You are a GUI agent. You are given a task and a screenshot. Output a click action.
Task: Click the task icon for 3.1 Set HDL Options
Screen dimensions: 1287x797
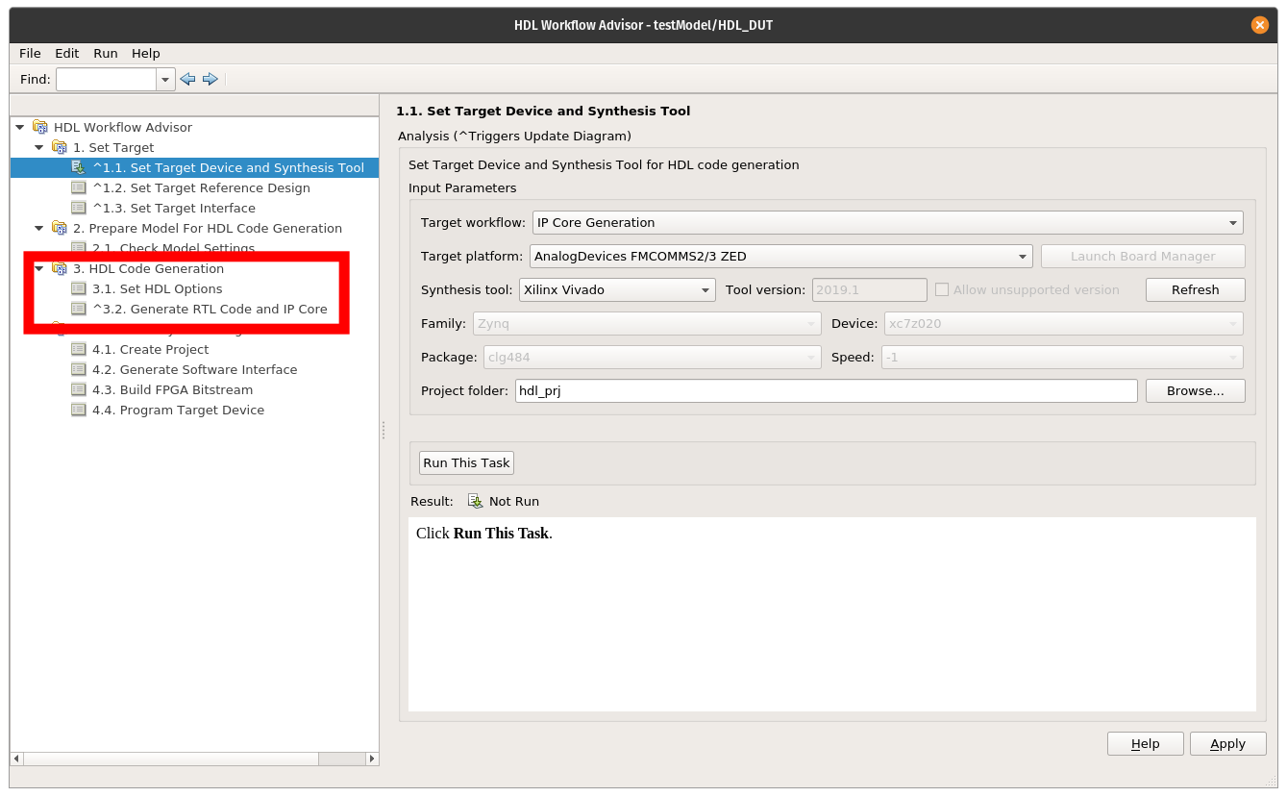click(x=79, y=288)
